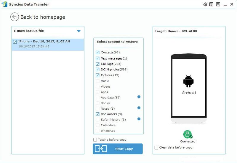Click the green Connected status icon
The height and width of the screenshot is (163, 237).
(x=188, y=134)
